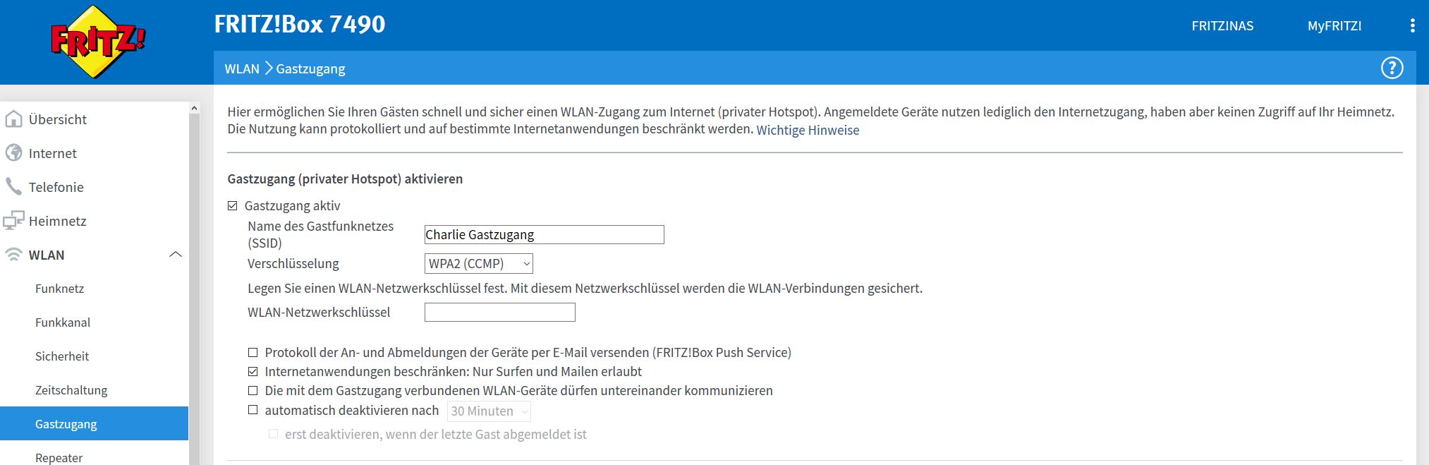This screenshot has height=465, width=1429.
Task: Allow guest WLAN devices to communicate checkbox
Action: pos(253,390)
